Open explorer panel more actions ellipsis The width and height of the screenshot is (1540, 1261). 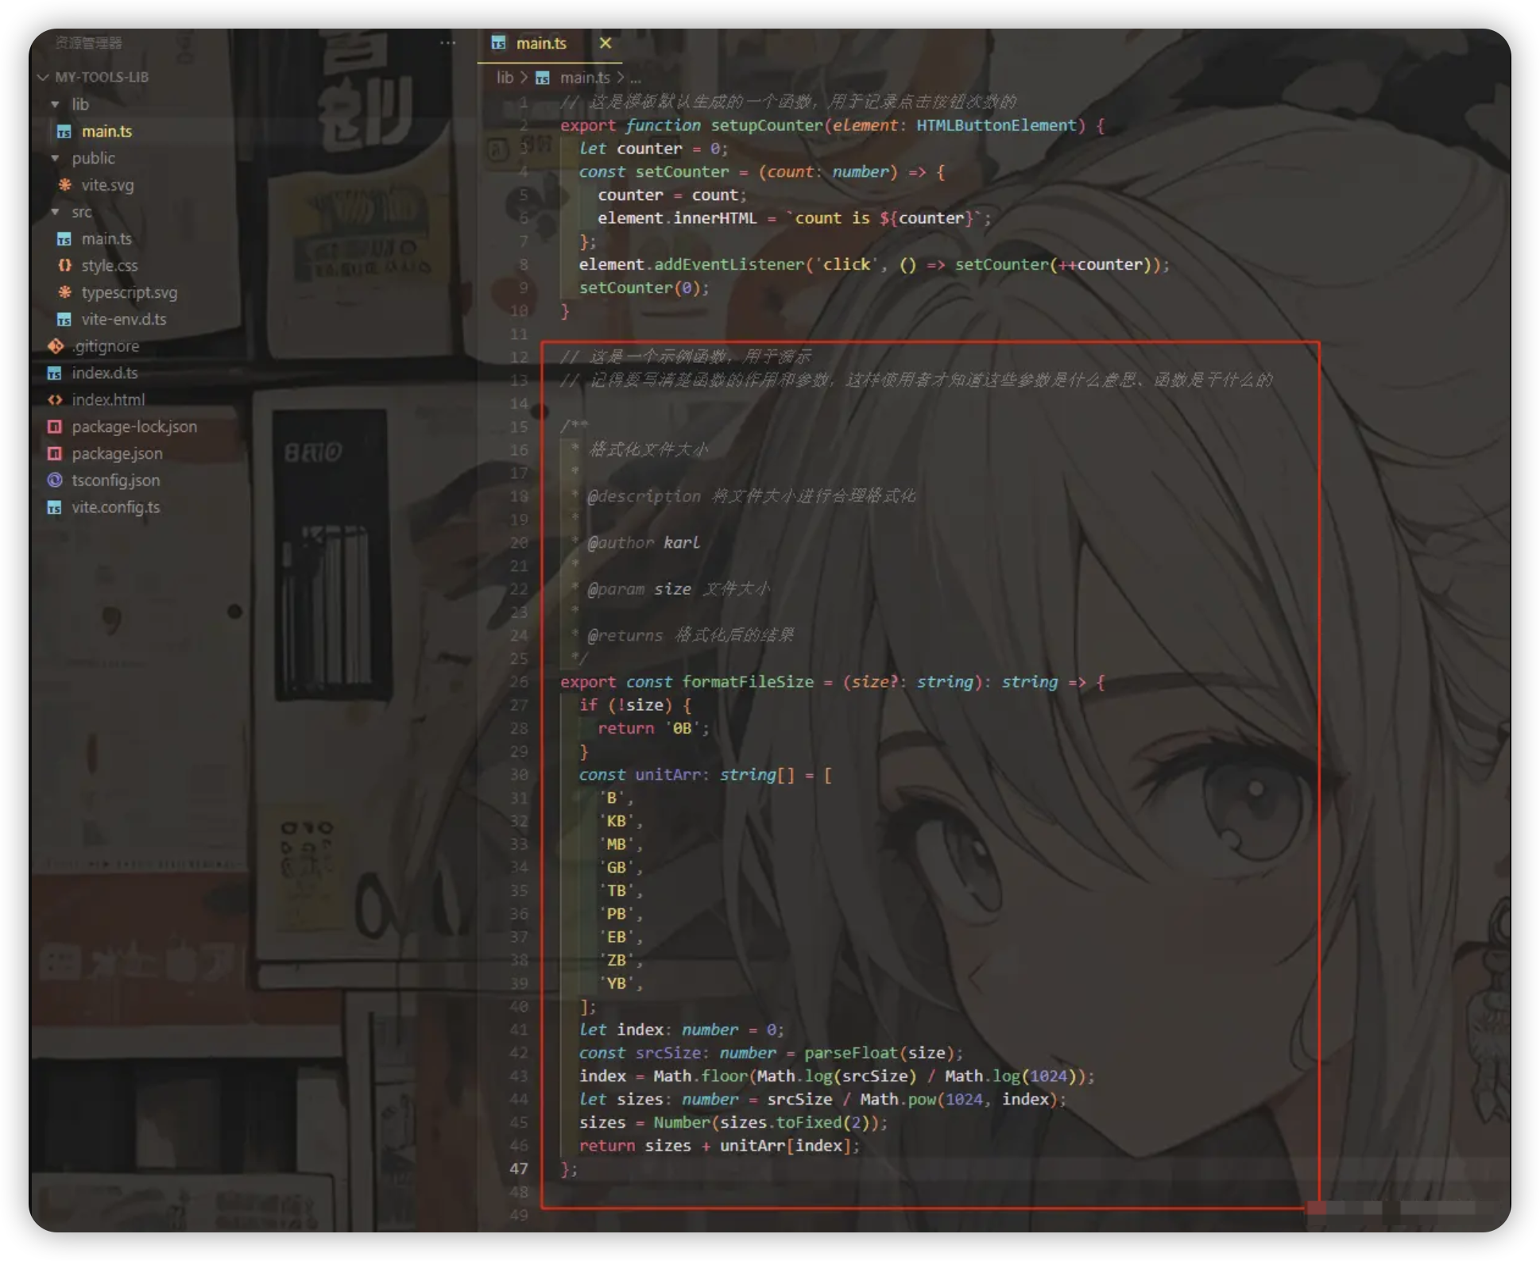(x=447, y=43)
